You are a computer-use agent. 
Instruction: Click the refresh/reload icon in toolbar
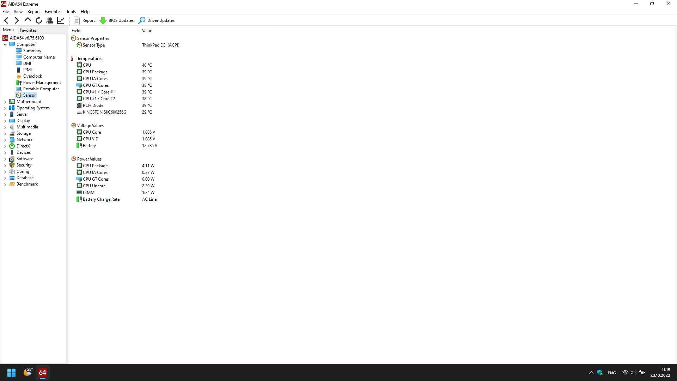39,20
